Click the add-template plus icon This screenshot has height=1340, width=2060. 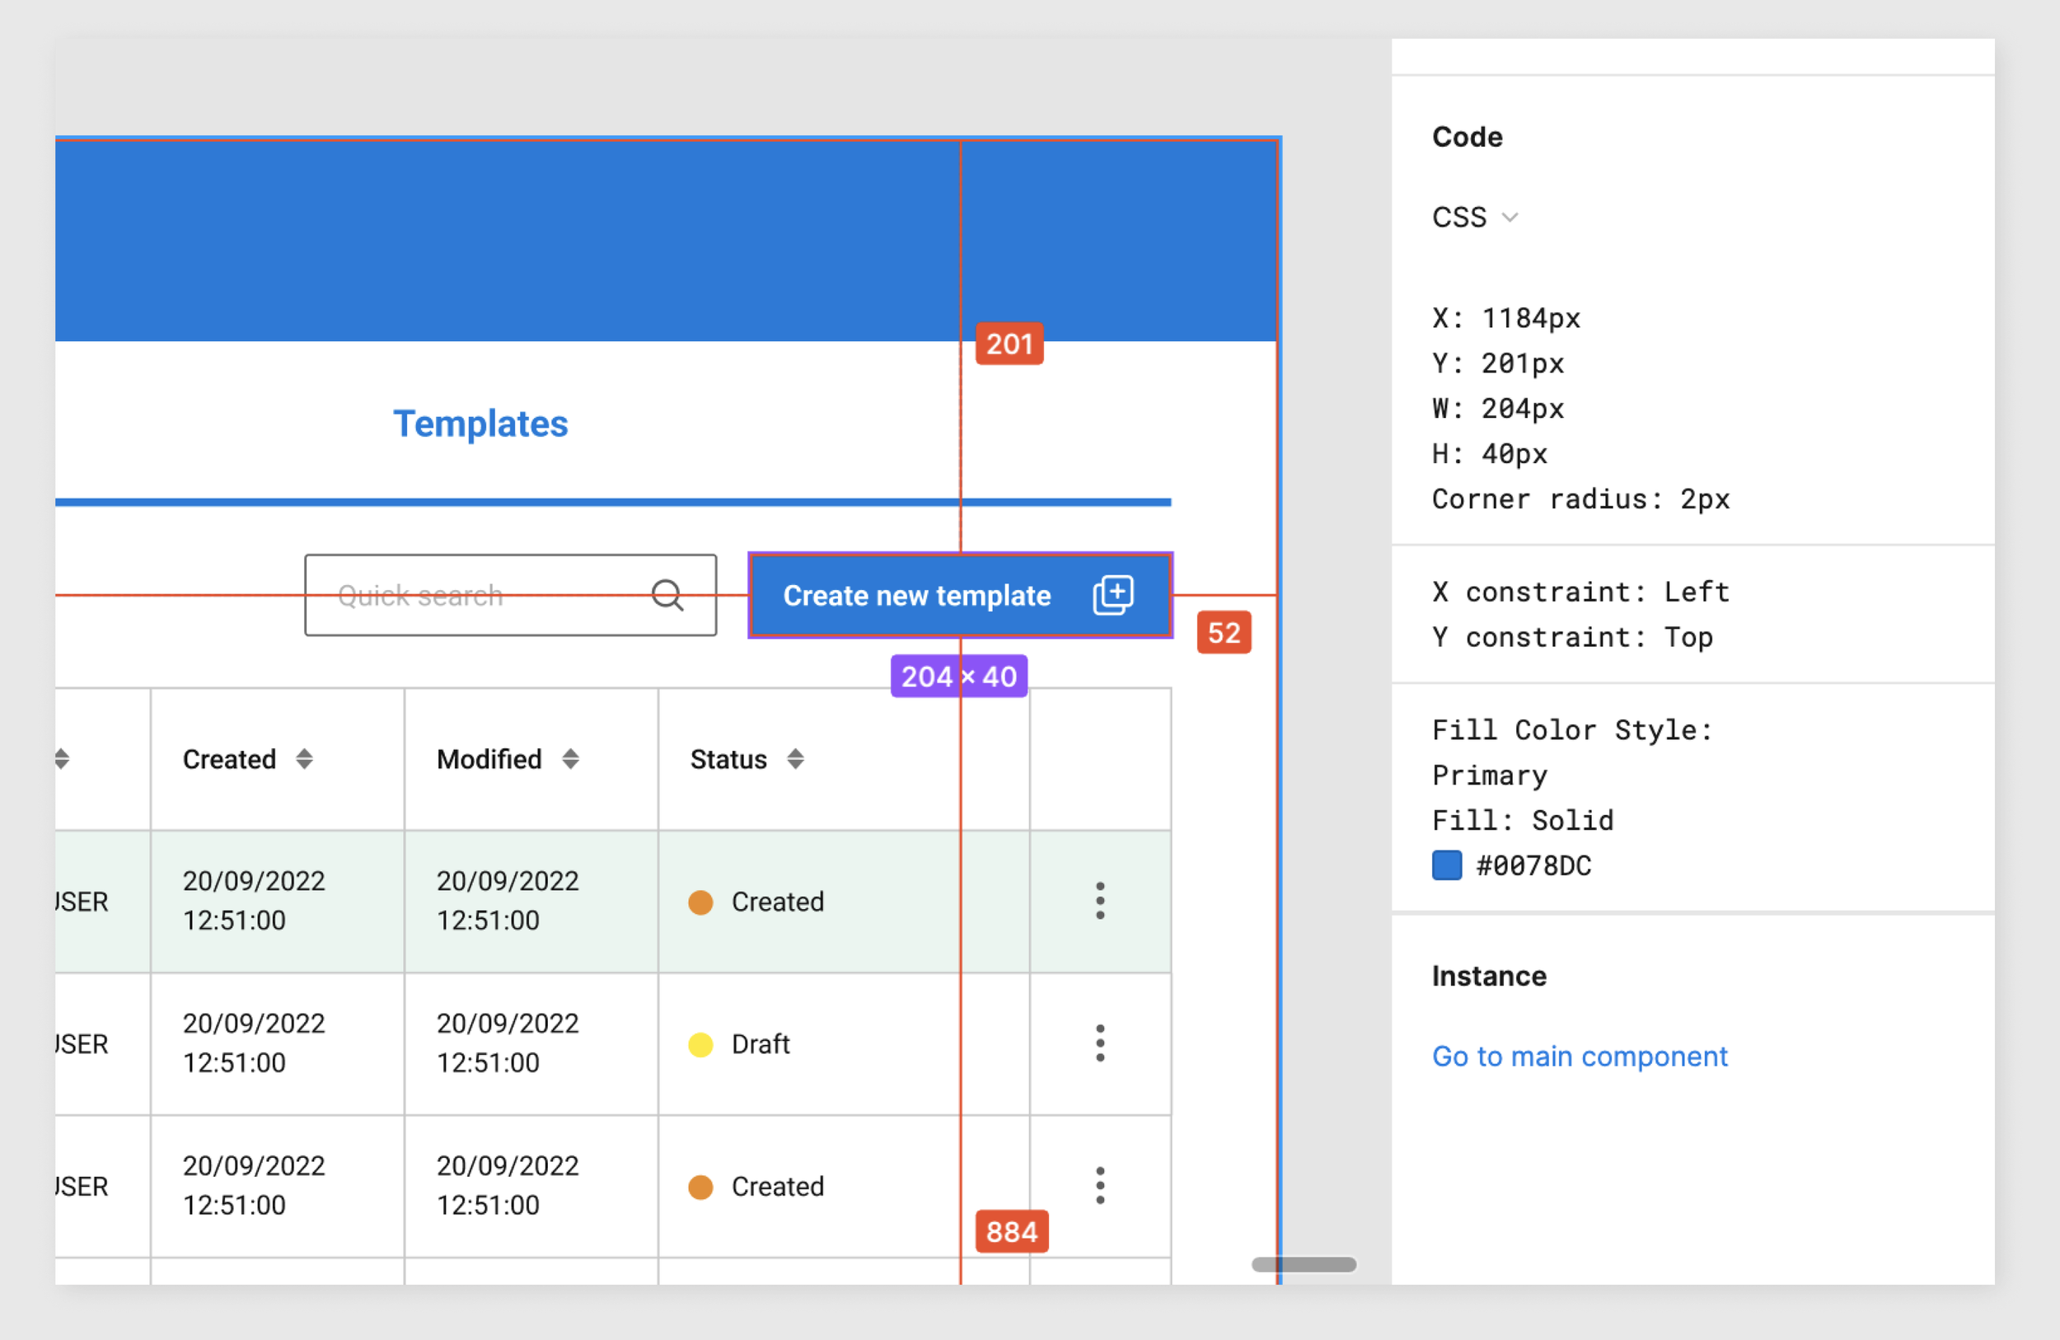click(1112, 595)
